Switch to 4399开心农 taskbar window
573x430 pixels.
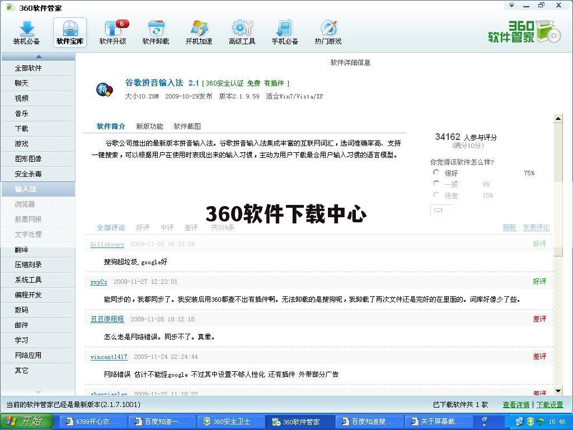coord(92,422)
